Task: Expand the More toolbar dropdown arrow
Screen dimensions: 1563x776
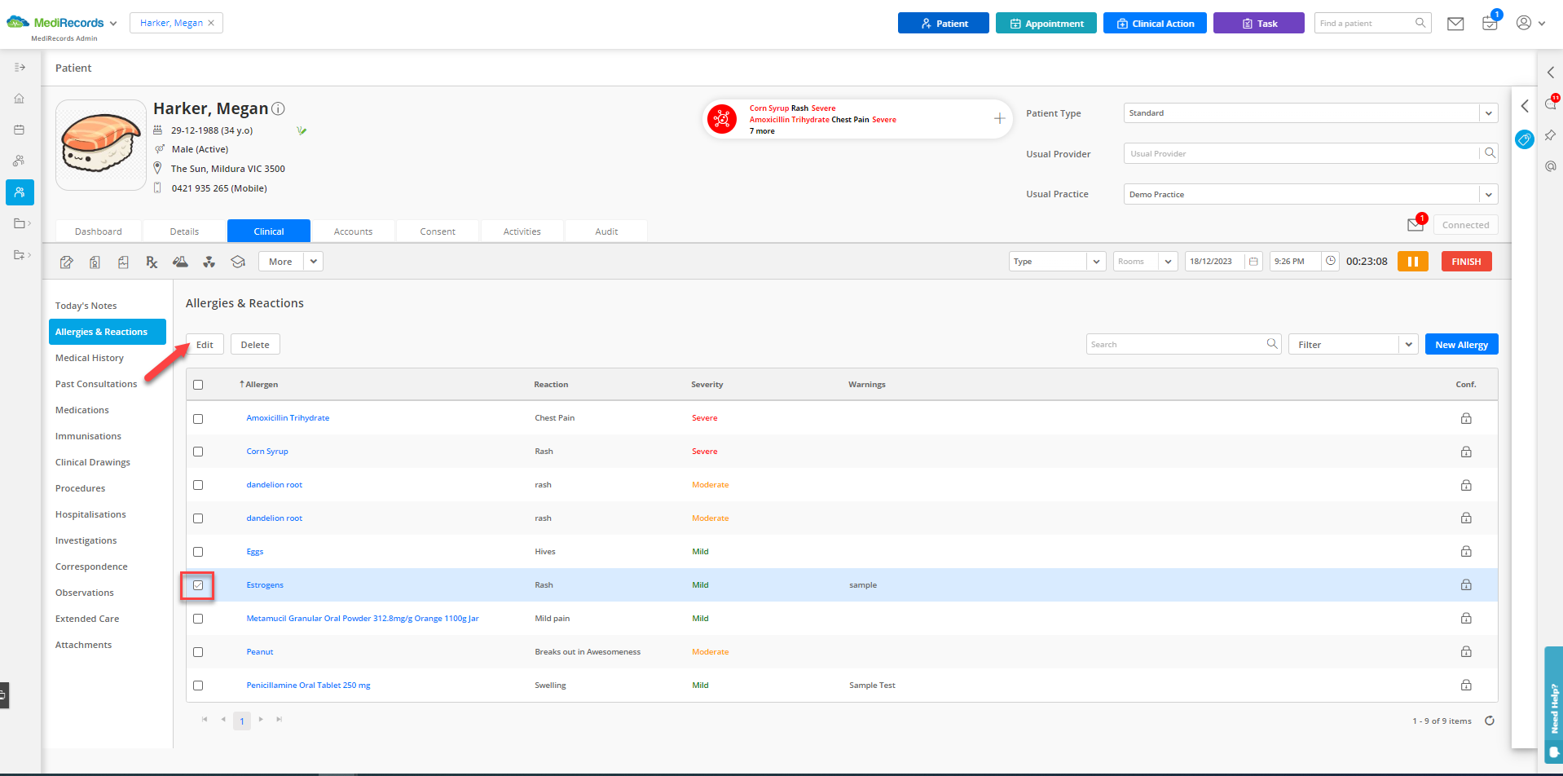Action: 314,262
